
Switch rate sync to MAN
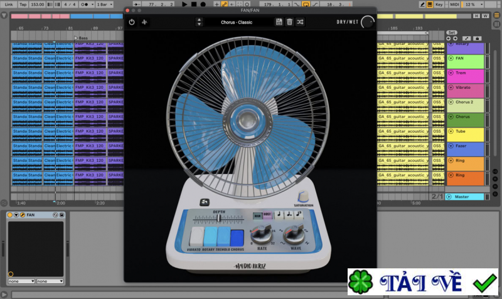point(257,216)
